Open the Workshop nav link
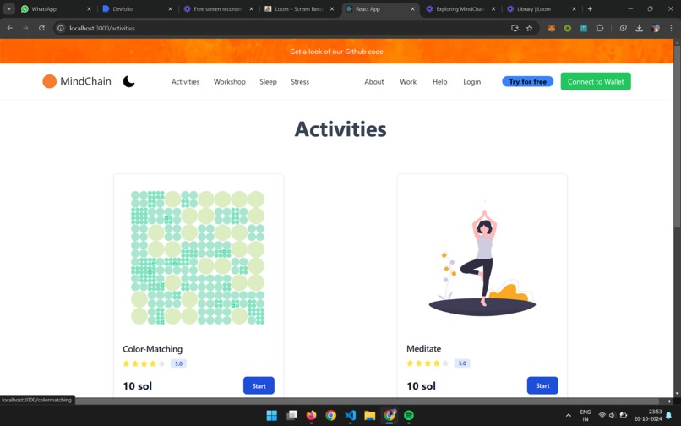681x426 pixels. 229,82
